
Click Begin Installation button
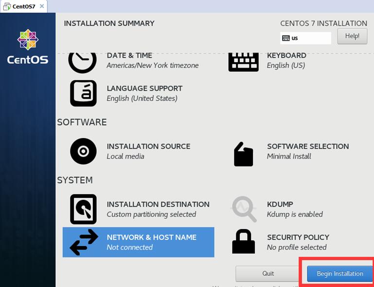pos(340,274)
